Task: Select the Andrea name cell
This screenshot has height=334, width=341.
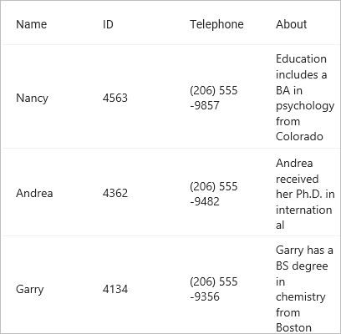Action: (34, 193)
